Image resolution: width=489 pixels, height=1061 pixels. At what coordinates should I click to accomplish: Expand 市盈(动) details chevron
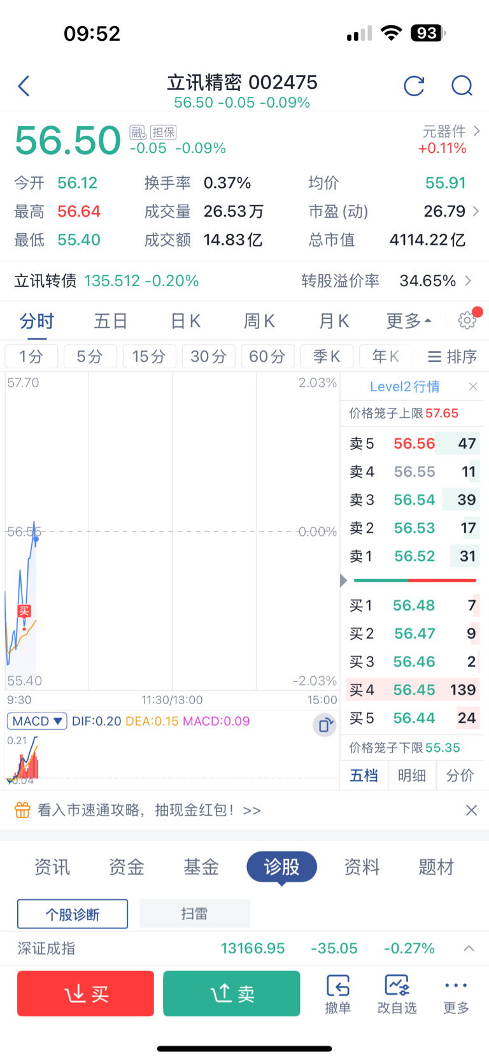coord(476,211)
